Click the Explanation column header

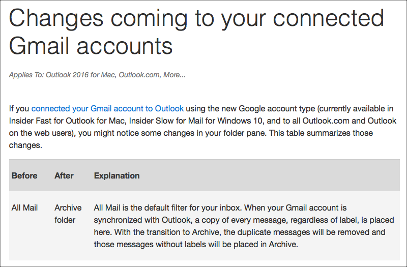pyautogui.click(x=117, y=175)
